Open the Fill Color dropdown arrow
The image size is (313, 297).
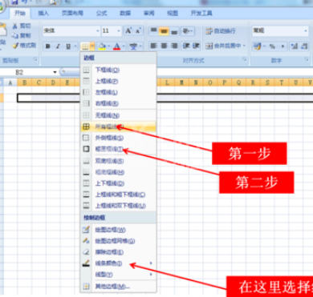coord(109,46)
